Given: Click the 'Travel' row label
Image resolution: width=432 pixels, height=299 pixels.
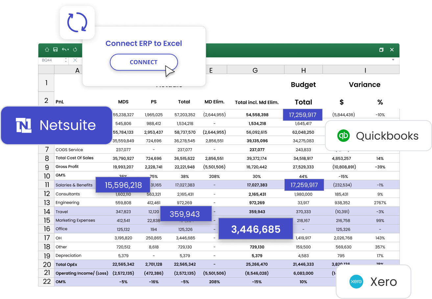Looking at the screenshot, I should (62, 212).
